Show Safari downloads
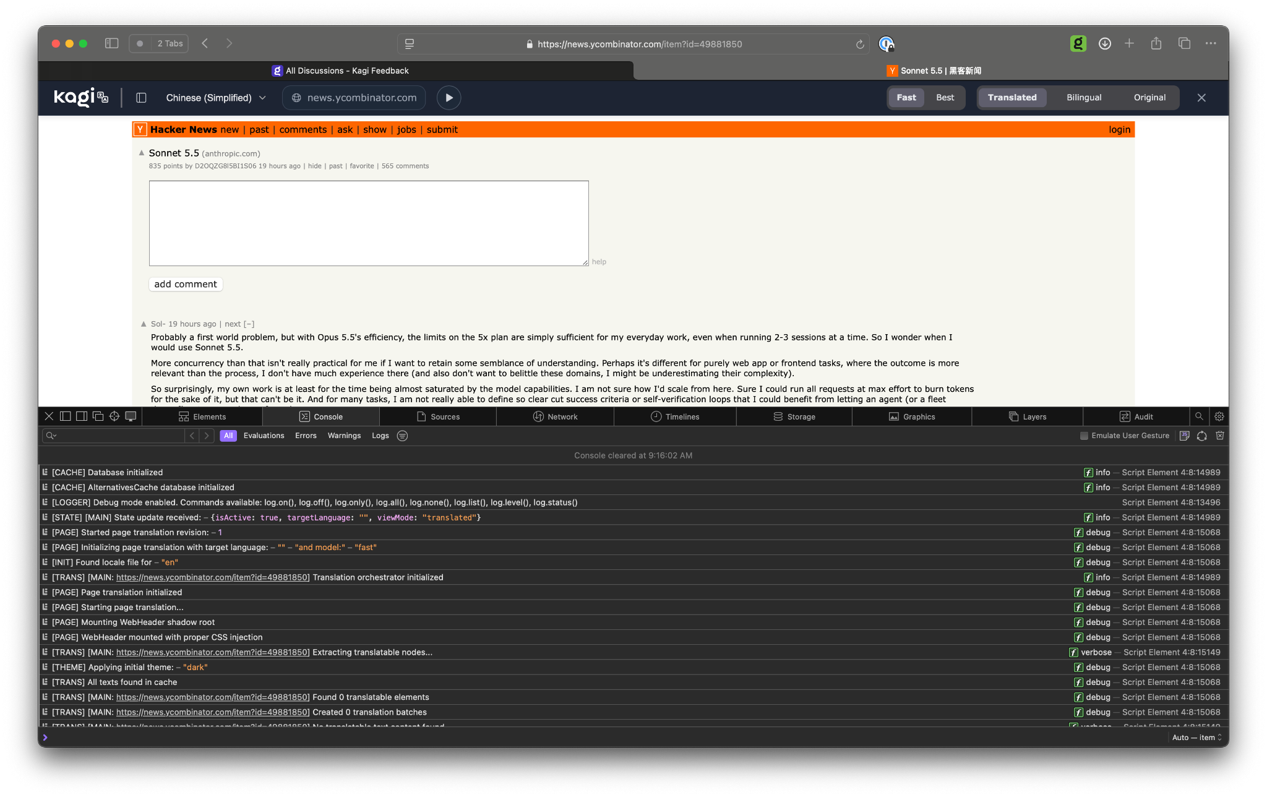 click(x=1104, y=43)
